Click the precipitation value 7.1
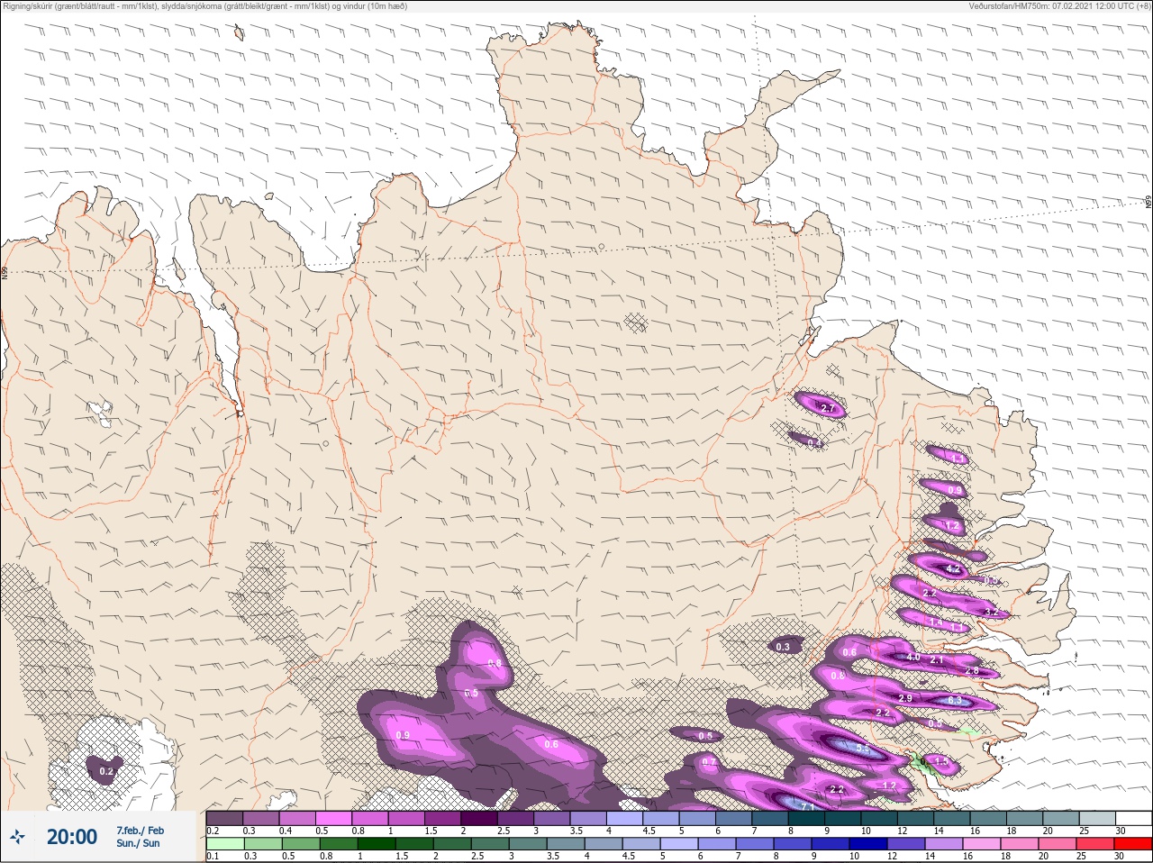The height and width of the screenshot is (863, 1153). coord(807,807)
